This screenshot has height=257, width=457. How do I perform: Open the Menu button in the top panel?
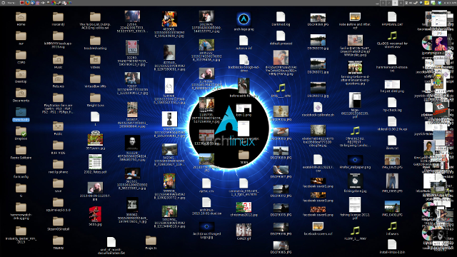(9, 3)
